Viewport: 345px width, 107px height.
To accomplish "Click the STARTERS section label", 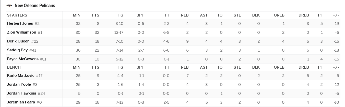I will point(17,15).
